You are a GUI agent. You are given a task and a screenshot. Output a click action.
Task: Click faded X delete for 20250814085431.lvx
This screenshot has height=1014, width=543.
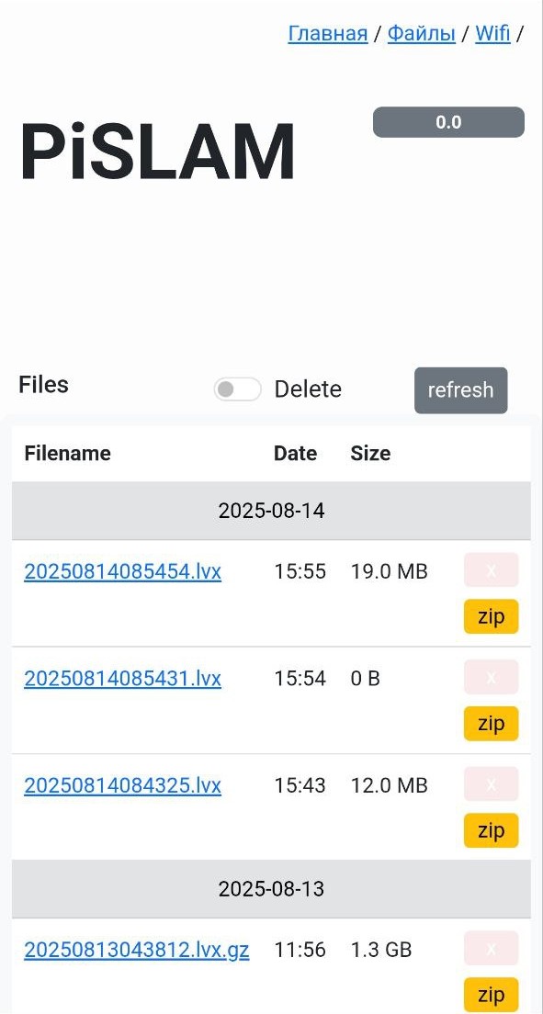pos(492,676)
